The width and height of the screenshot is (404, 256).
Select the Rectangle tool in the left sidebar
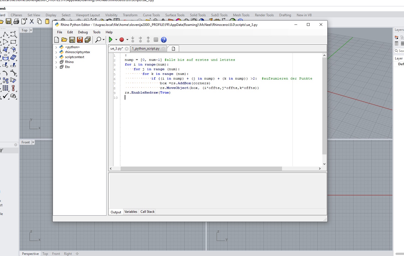[x=13, y=42]
